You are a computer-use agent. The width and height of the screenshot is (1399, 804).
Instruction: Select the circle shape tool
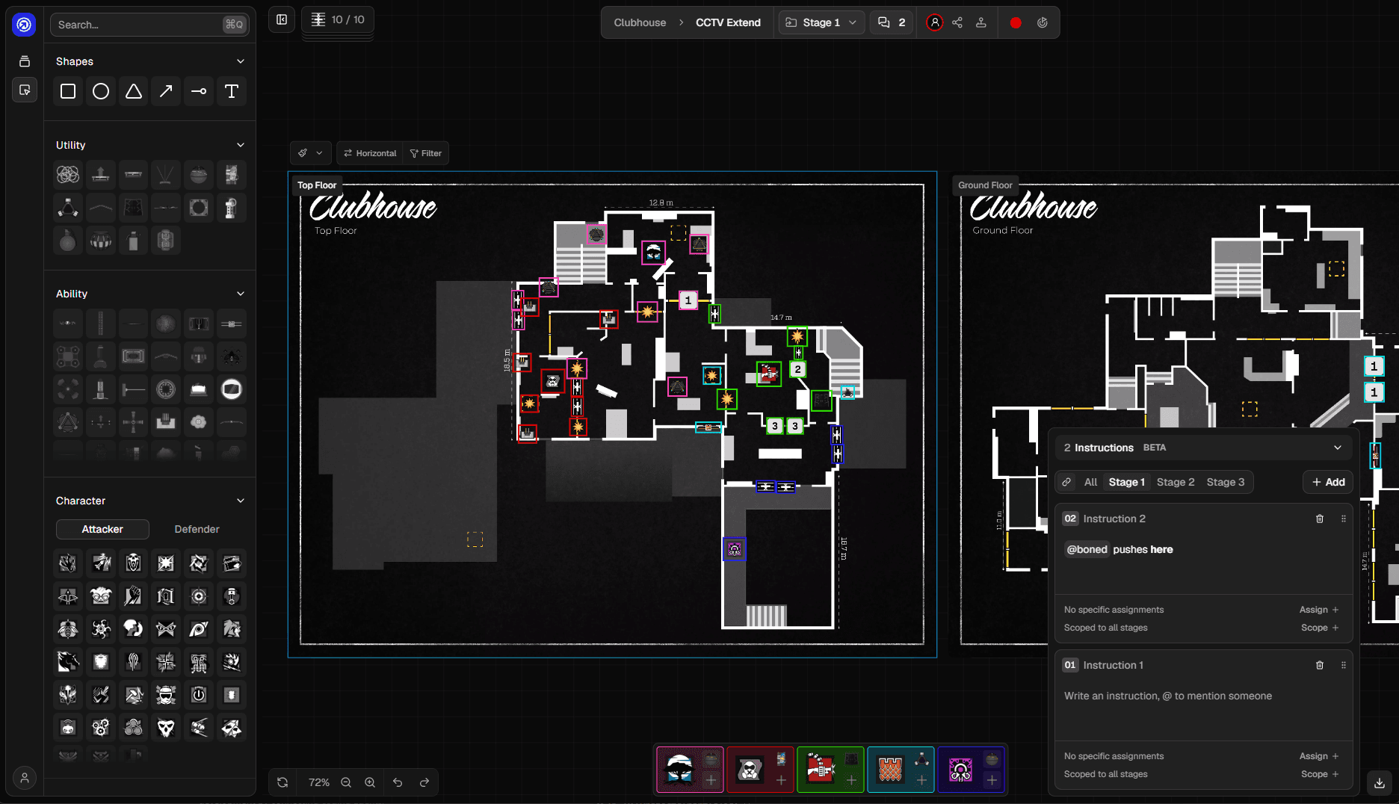click(x=101, y=91)
